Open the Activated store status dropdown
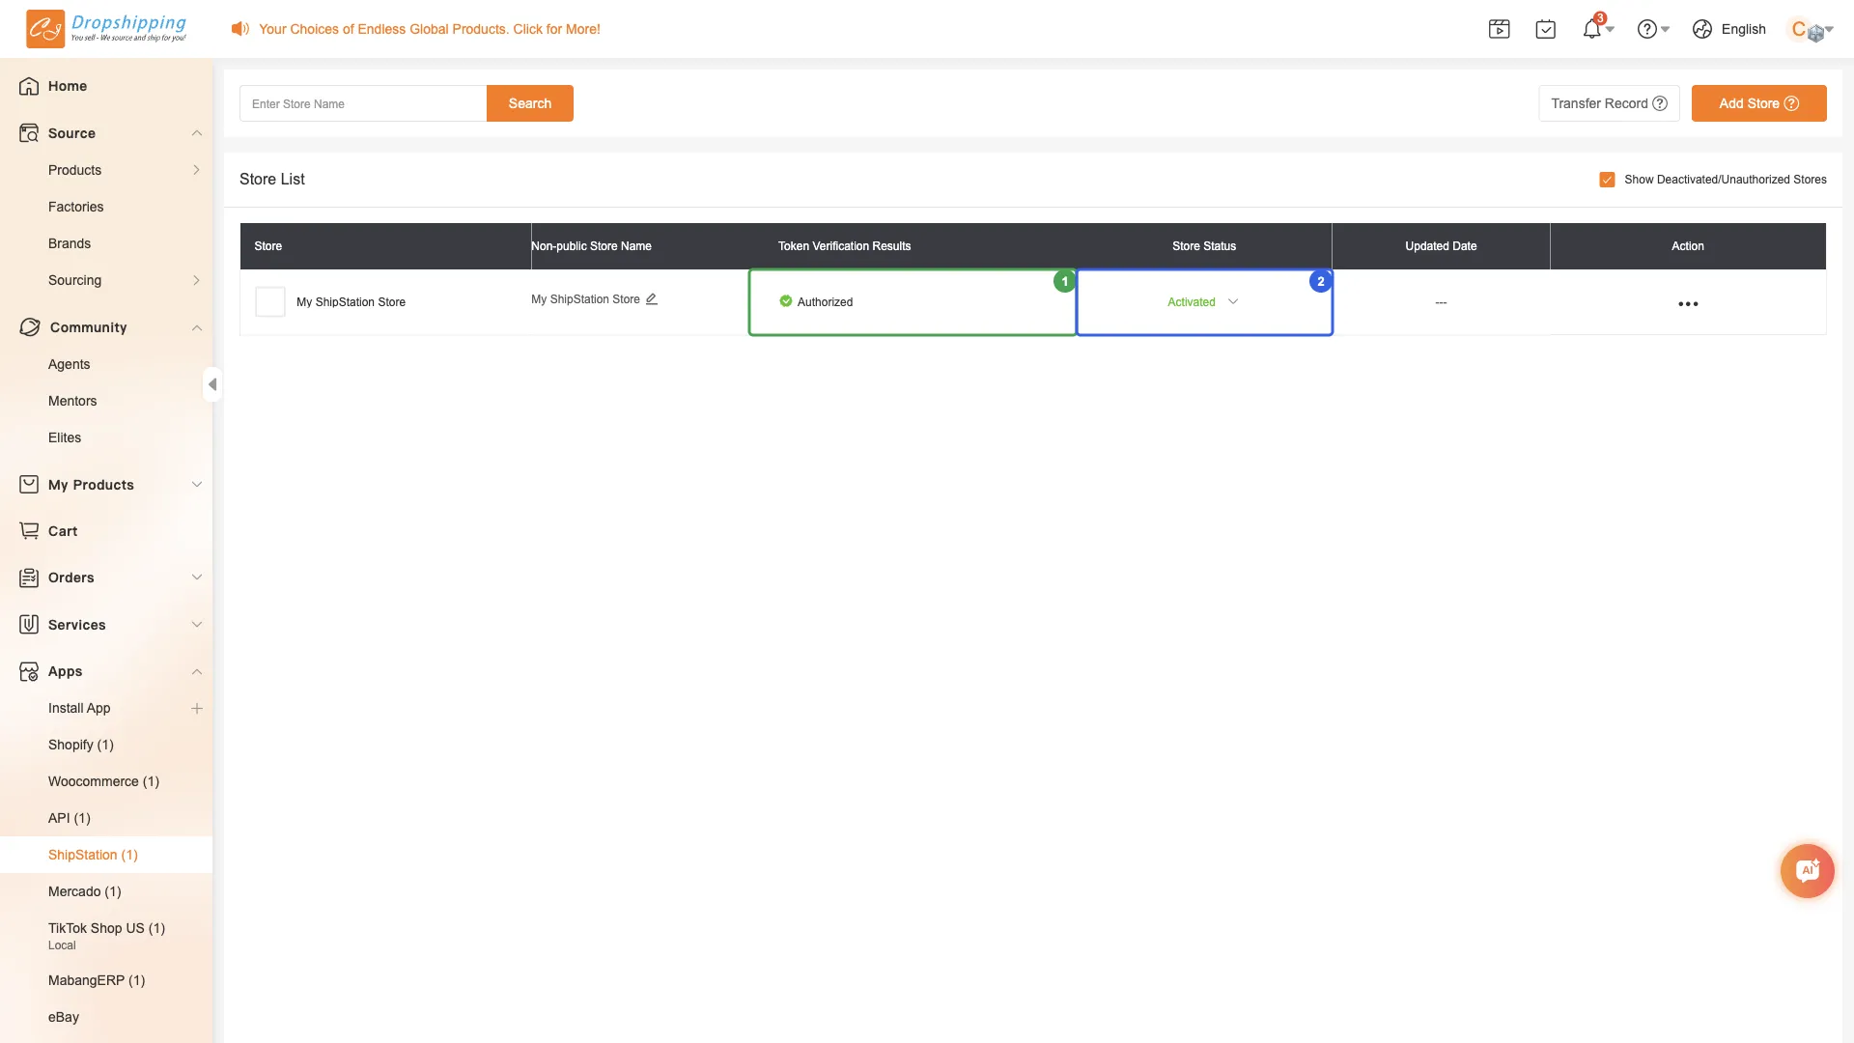Screen dimensions: 1854x1043 (1203, 302)
